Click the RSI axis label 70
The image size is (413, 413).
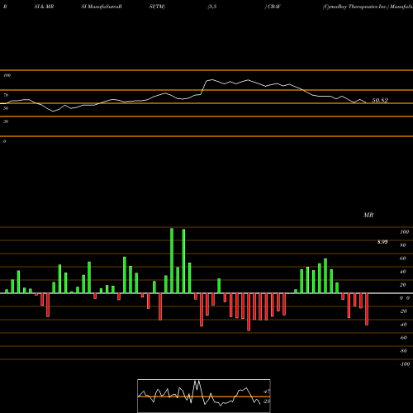tap(6, 95)
